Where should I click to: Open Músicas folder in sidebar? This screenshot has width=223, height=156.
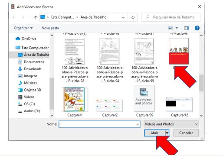27,83
